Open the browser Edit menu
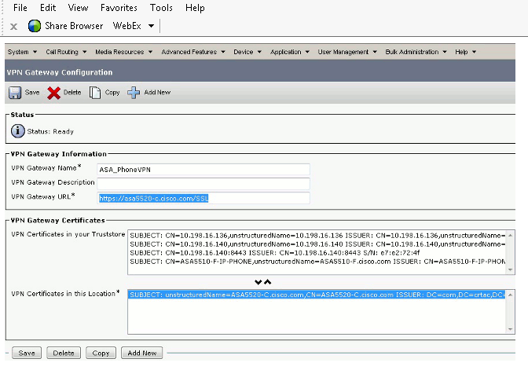The image size is (528, 370). coord(48,8)
